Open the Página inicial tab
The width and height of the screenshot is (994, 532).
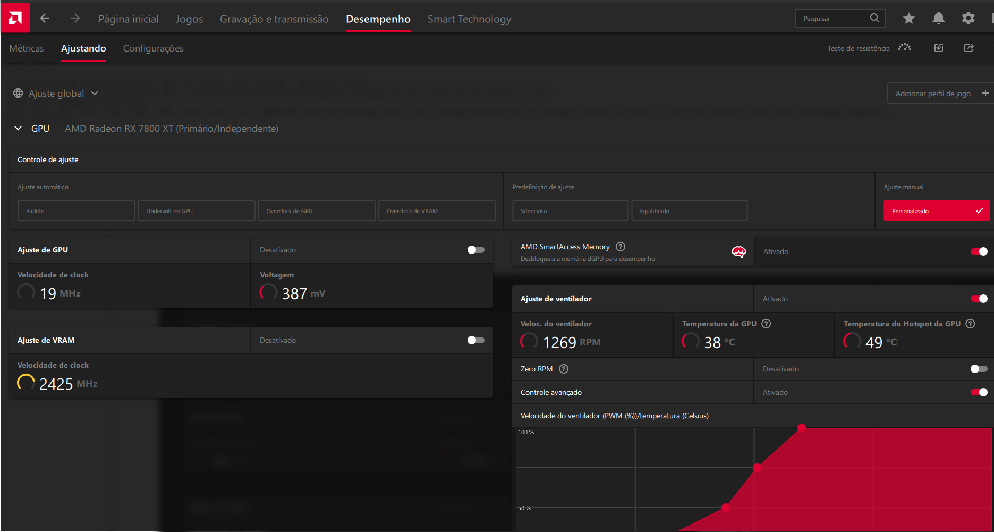coord(128,19)
